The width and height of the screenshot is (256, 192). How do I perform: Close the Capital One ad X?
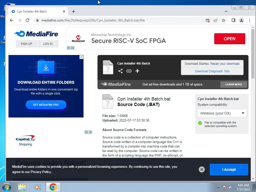(x=90, y=132)
